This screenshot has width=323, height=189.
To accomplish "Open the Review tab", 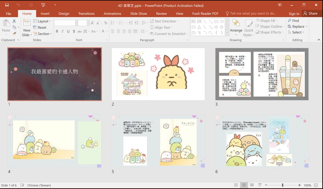I will 161,14.
